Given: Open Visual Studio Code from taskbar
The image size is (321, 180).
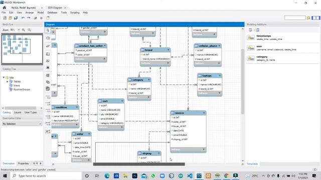Looking at the screenshot, I should pos(190,175).
